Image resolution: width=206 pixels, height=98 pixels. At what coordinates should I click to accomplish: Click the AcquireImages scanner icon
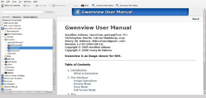(9, 42)
